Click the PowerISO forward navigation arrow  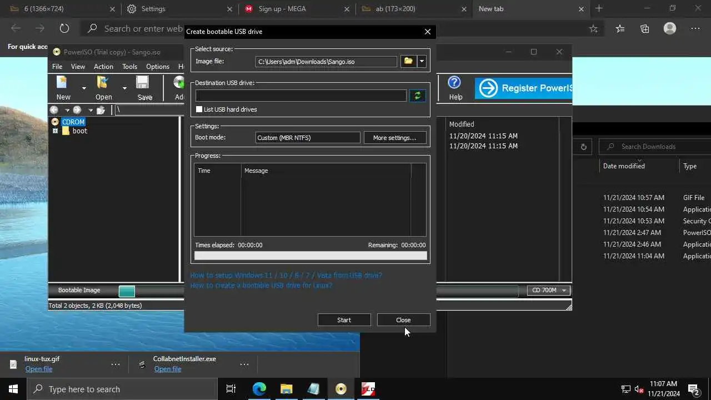pos(77,110)
